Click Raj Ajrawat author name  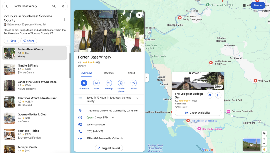coord(13,24)
